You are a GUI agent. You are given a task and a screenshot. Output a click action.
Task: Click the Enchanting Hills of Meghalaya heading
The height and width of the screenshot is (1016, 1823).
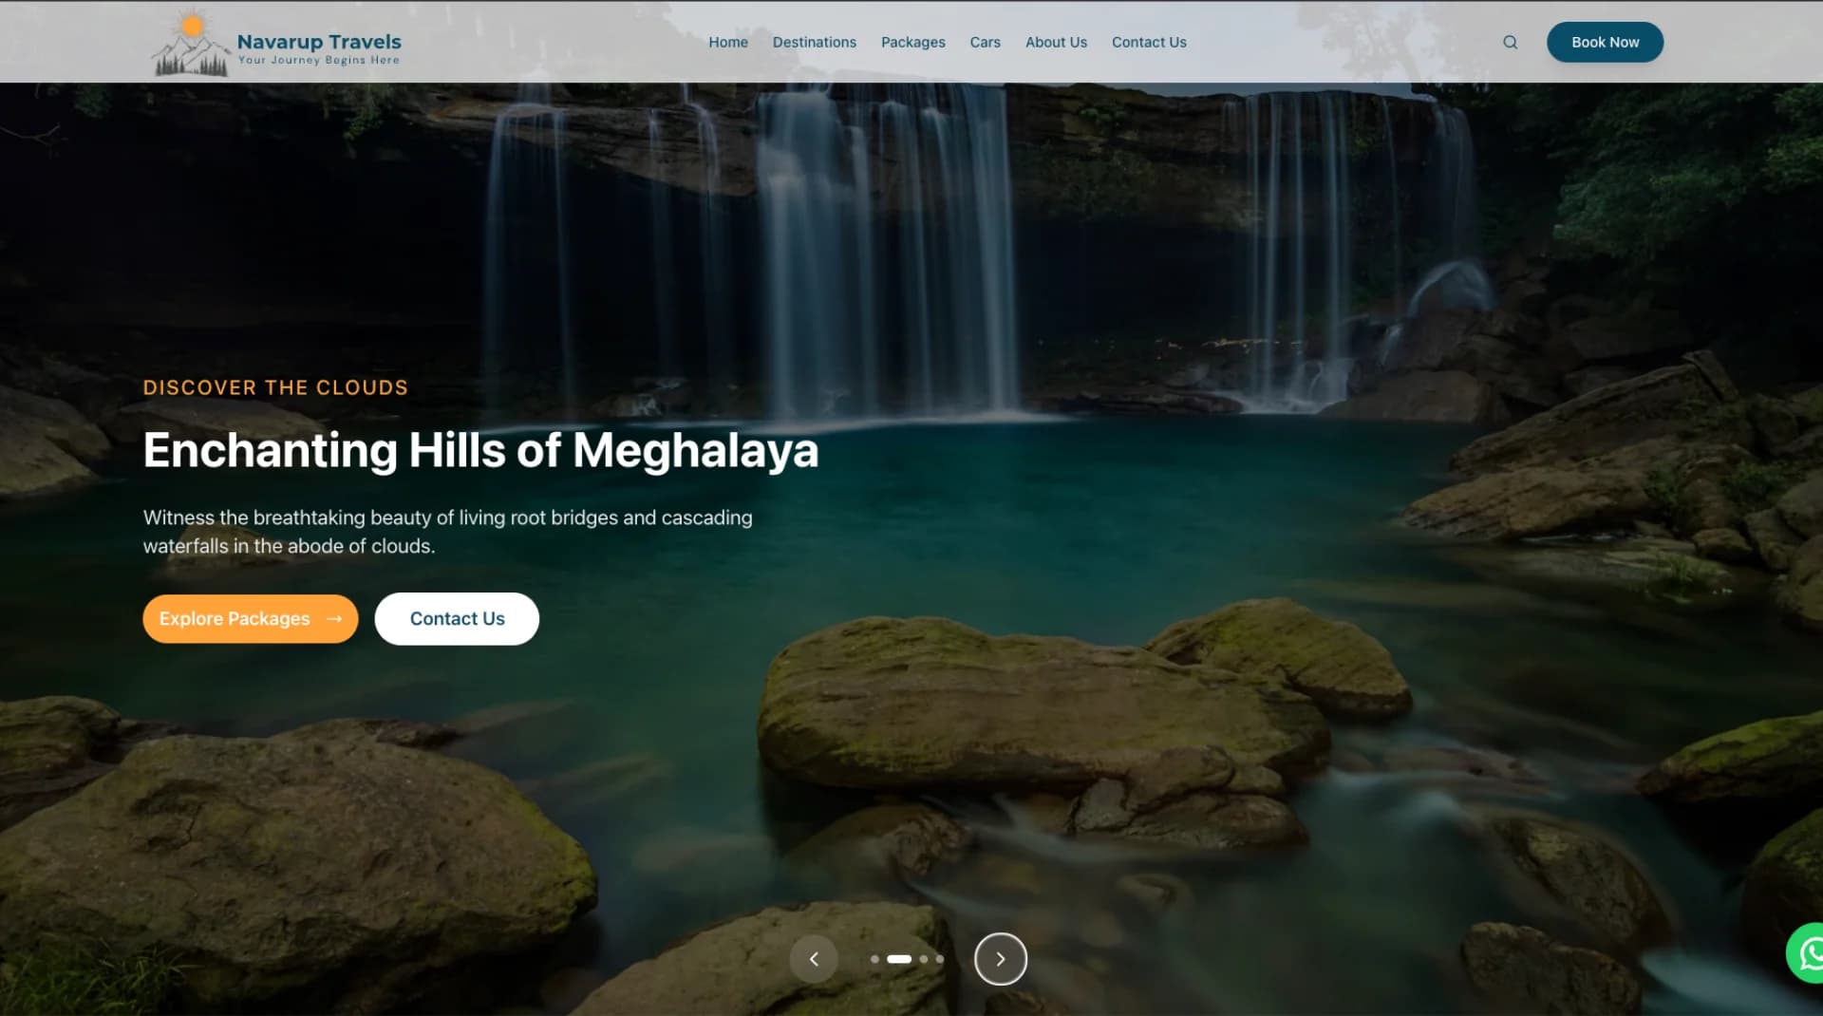pos(480,450)
